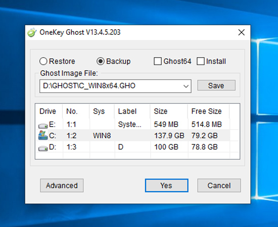Screen dimensions: 278x227
Task: Confirm with the Yes button
Action: tap(166, 186)
